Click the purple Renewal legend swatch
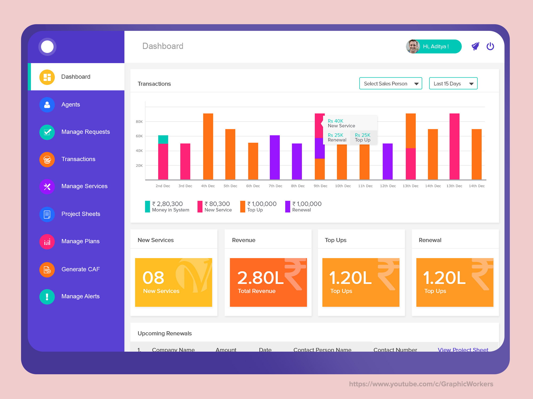533x399 pixels. [x=288, y=207]
